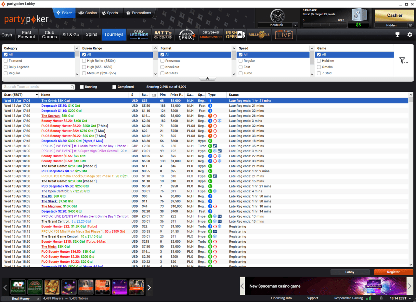
Task: Switch to the Club Games tab
Action: (x=49, y=35)
